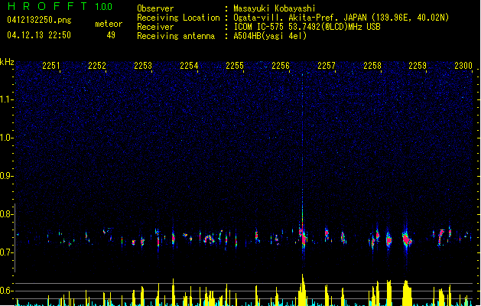Click the 0.7 frequency axis label
Image resolution: width=481 pixels, height=306 pixels.
point(6,252)
